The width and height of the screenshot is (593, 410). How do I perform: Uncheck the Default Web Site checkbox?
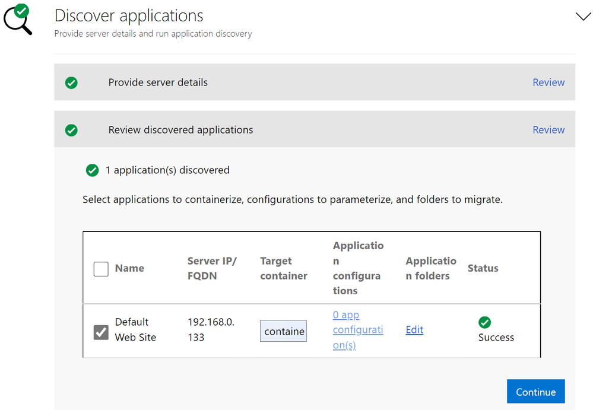(x=101, y=332)
